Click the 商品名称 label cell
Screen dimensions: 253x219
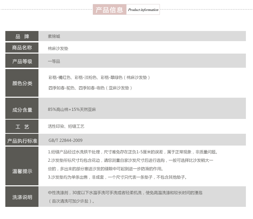coord(22,48)
